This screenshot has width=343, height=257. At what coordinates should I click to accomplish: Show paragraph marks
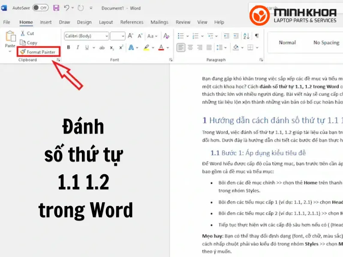pyautogui.click(x=256, y=36)
